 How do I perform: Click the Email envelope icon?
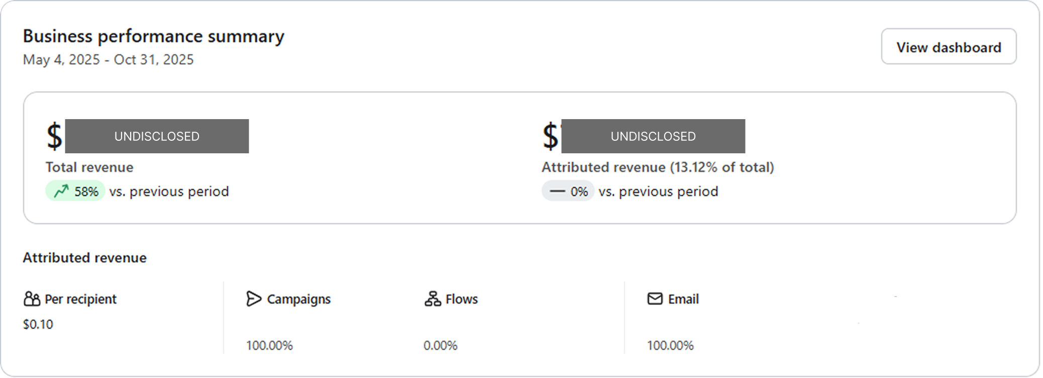655,299
